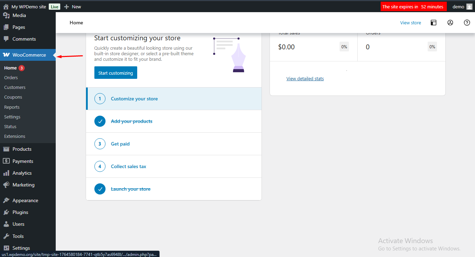This screenshot has height=257, width=475.
Task: Click the checkmark circle for Launch your store
Action: 100,189
